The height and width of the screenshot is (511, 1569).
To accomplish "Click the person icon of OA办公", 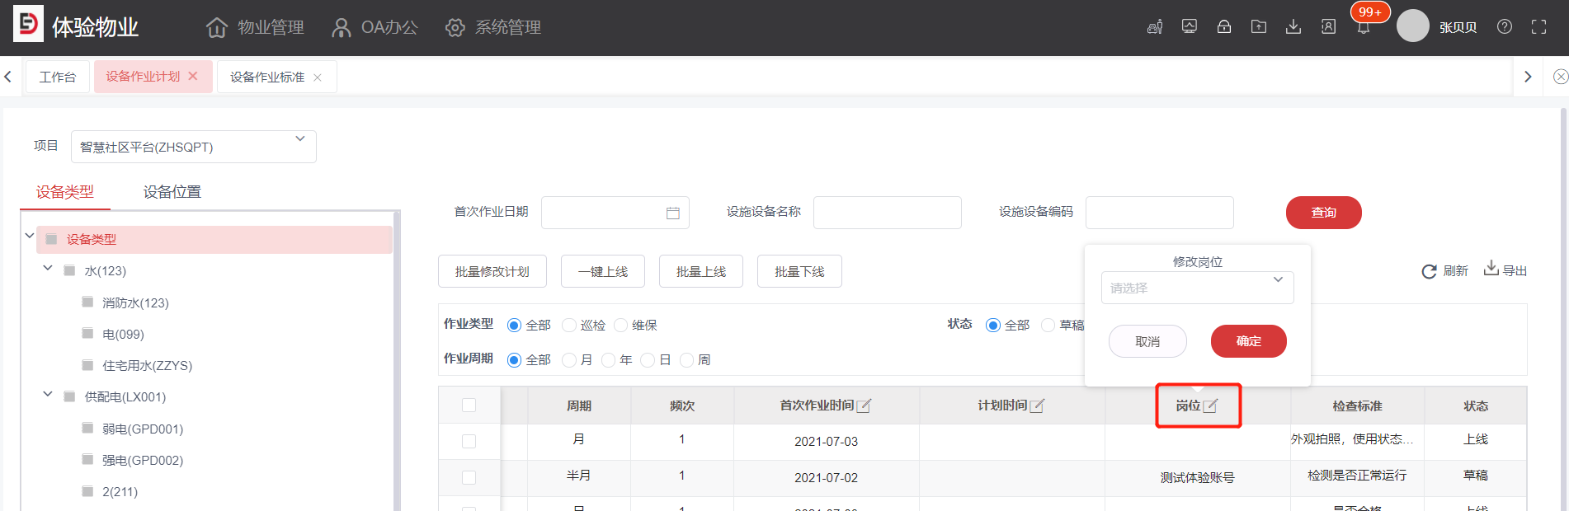I will [x=341, y=27].
